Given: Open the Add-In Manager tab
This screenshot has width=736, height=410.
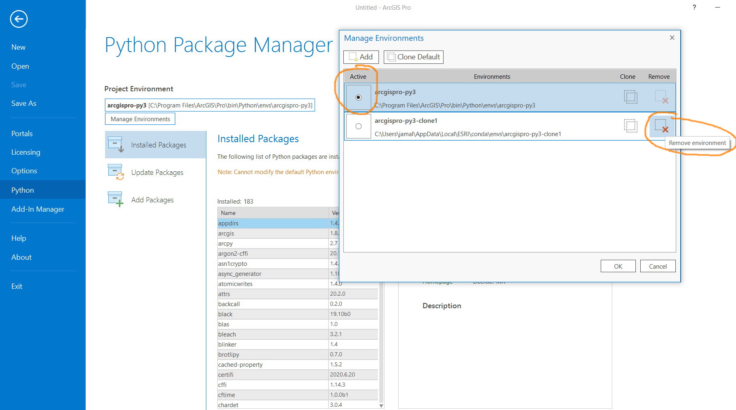Looking at the screenshot, I should coord(38,209).
